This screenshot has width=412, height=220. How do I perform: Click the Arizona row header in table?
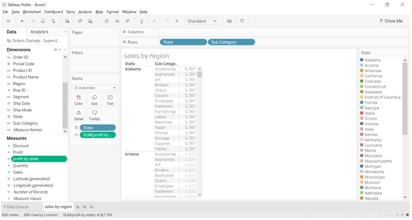[131, 154]
